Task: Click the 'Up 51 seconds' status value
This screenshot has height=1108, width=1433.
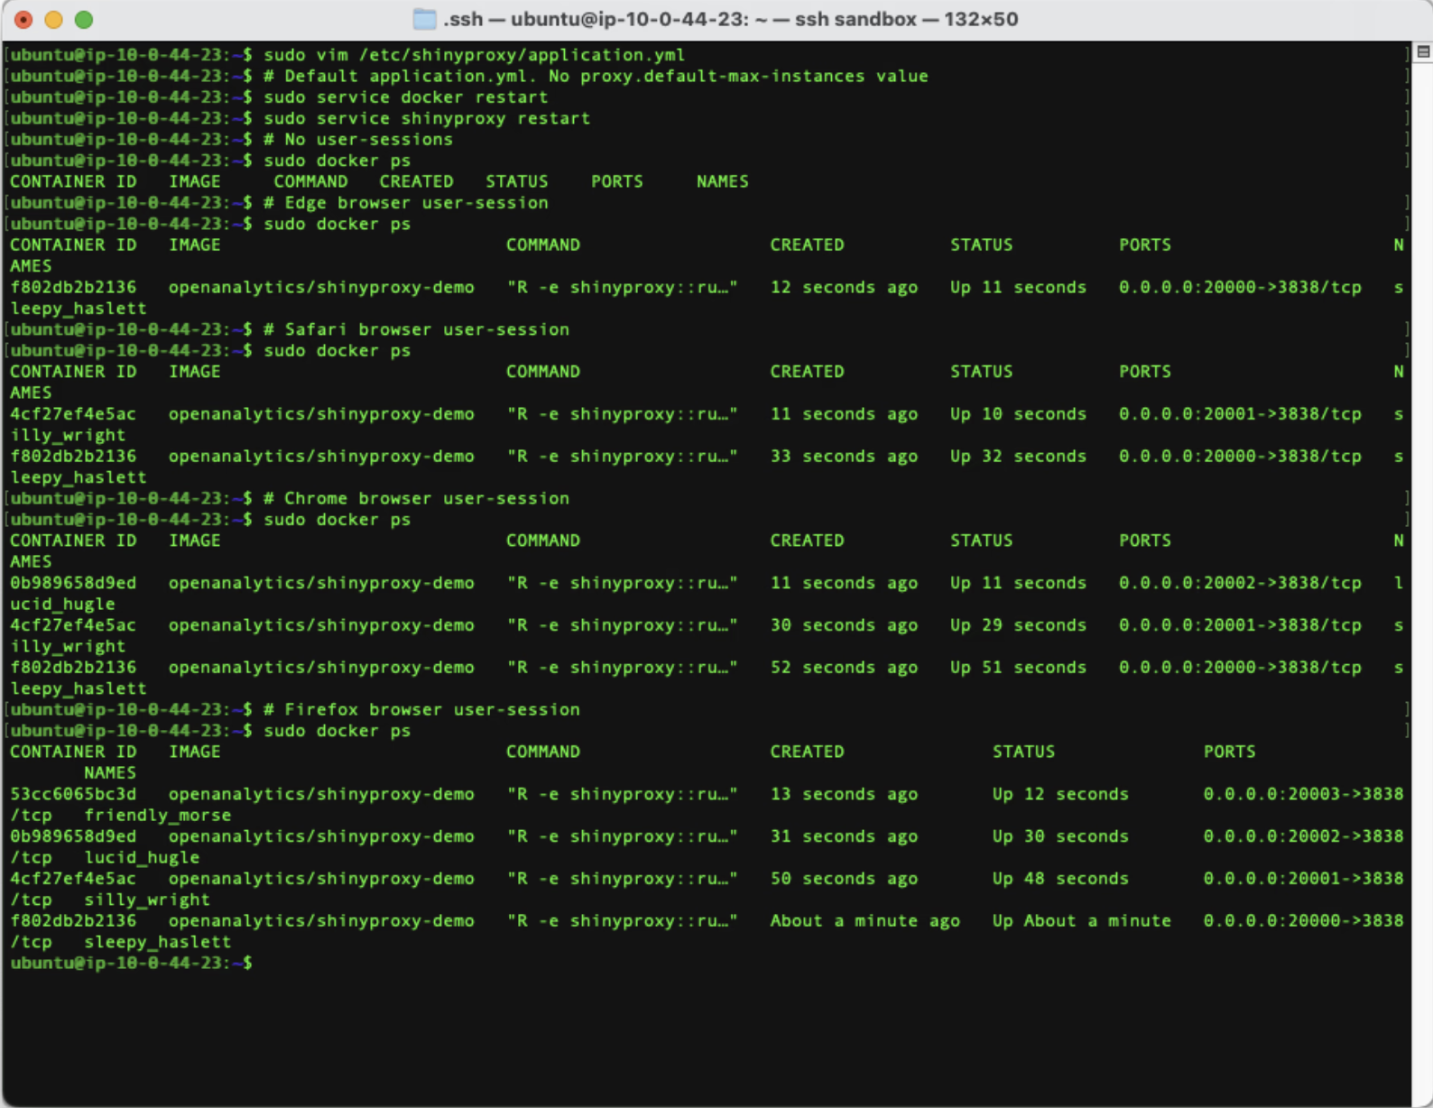Action: tap(1018, 668)
